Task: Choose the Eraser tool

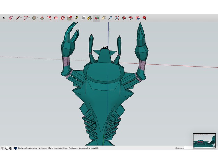Action: 10,18
